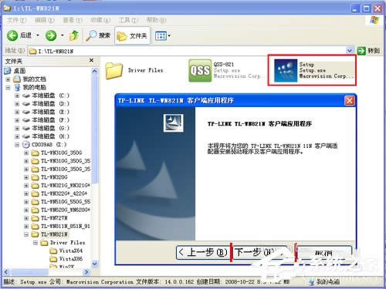Open Back button history dropdown arrow

tap(38, 35)
